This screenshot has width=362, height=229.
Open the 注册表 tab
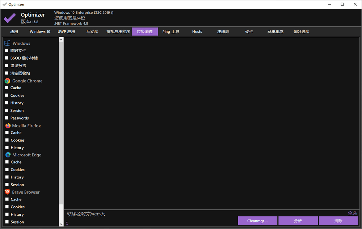223,31
